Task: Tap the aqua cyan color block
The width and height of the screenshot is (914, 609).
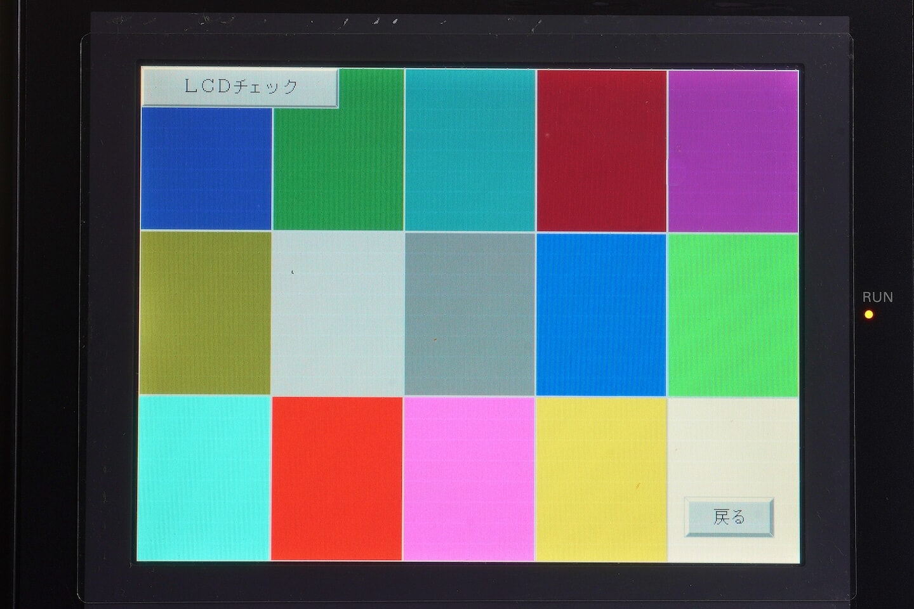Action: click(204, 479)
